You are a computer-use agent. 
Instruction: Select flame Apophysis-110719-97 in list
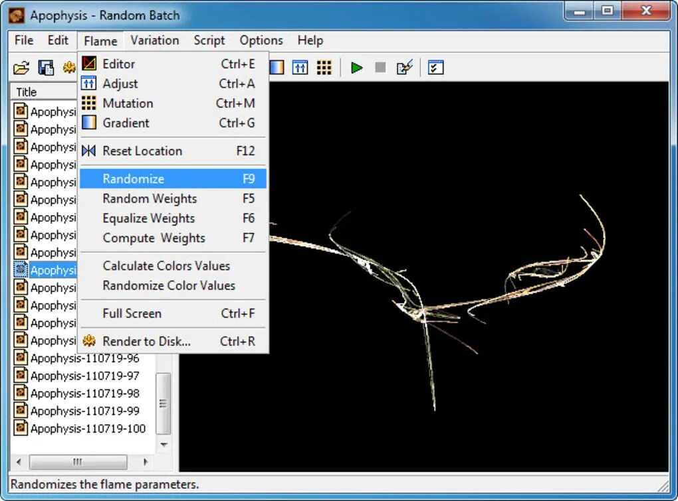tap(85, 376)
